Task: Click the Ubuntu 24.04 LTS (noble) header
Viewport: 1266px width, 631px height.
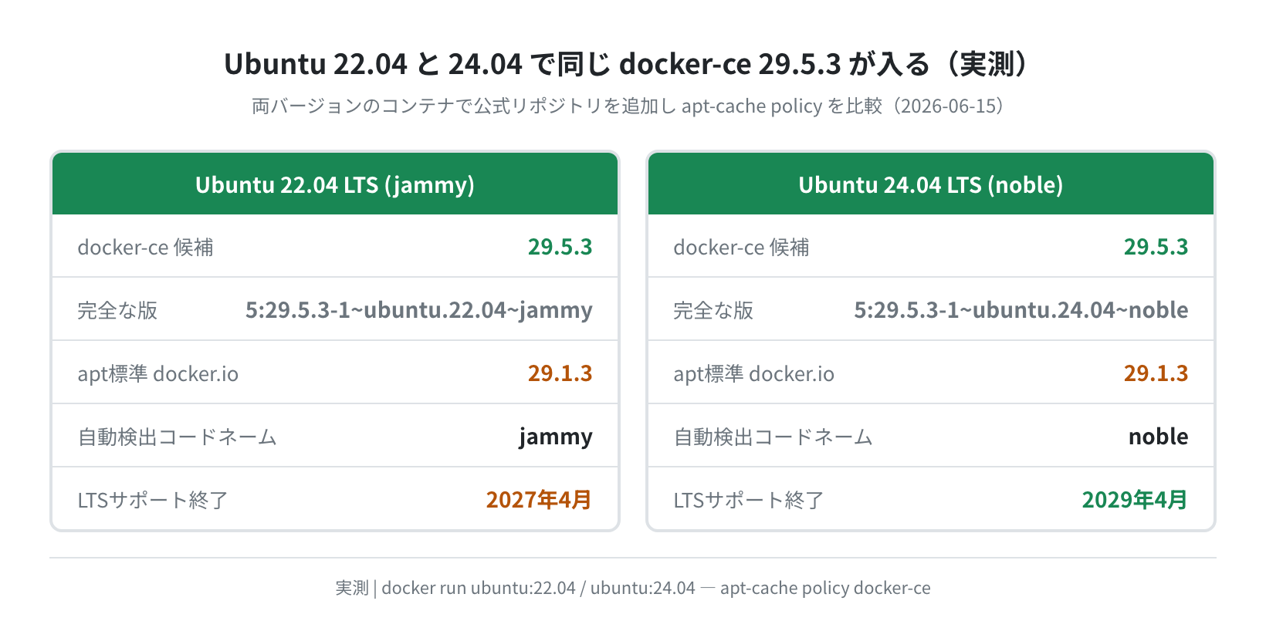Action: (x=931, y=184)
